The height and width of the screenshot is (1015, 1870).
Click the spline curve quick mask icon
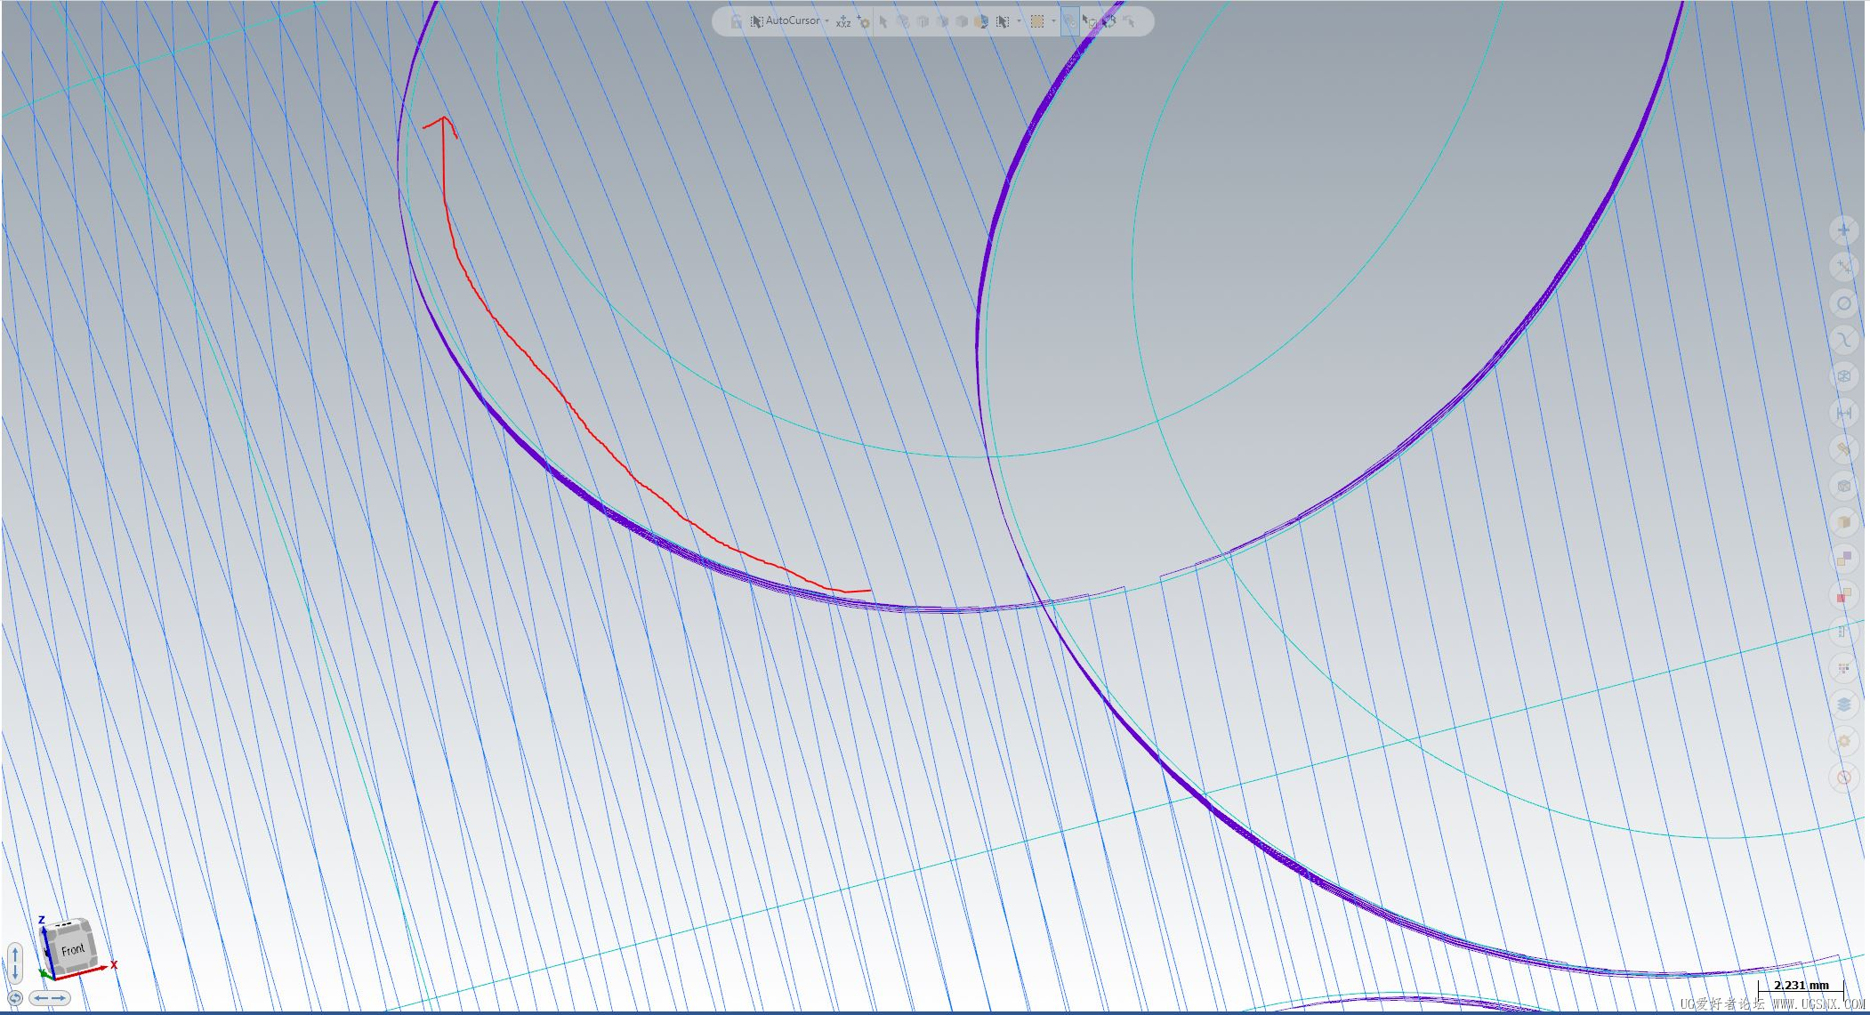click(1843, 340)
